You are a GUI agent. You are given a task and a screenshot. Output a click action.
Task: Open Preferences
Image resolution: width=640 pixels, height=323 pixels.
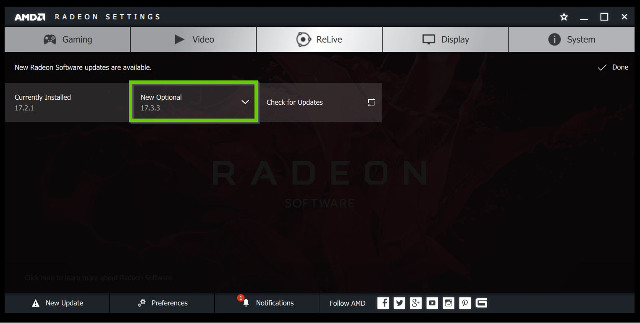point(162,303)
